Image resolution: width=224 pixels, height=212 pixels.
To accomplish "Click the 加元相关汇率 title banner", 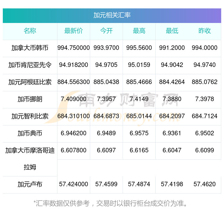I will click(x=112, y=16).
